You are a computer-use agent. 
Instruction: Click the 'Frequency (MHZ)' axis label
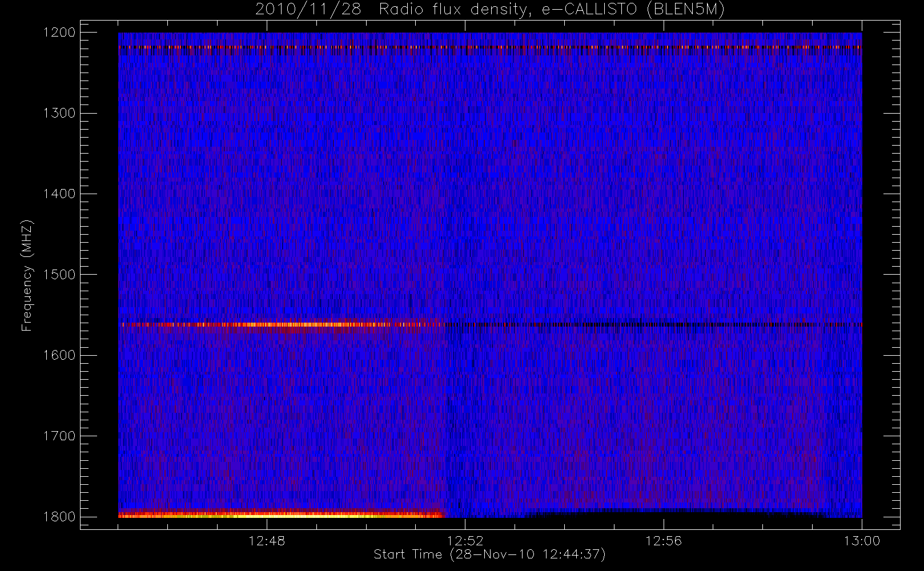pyautogui.click(x=27, y=275)
